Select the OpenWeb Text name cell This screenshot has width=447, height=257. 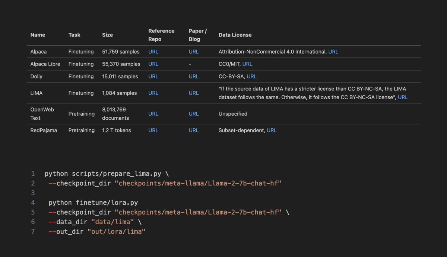point(42,114)
